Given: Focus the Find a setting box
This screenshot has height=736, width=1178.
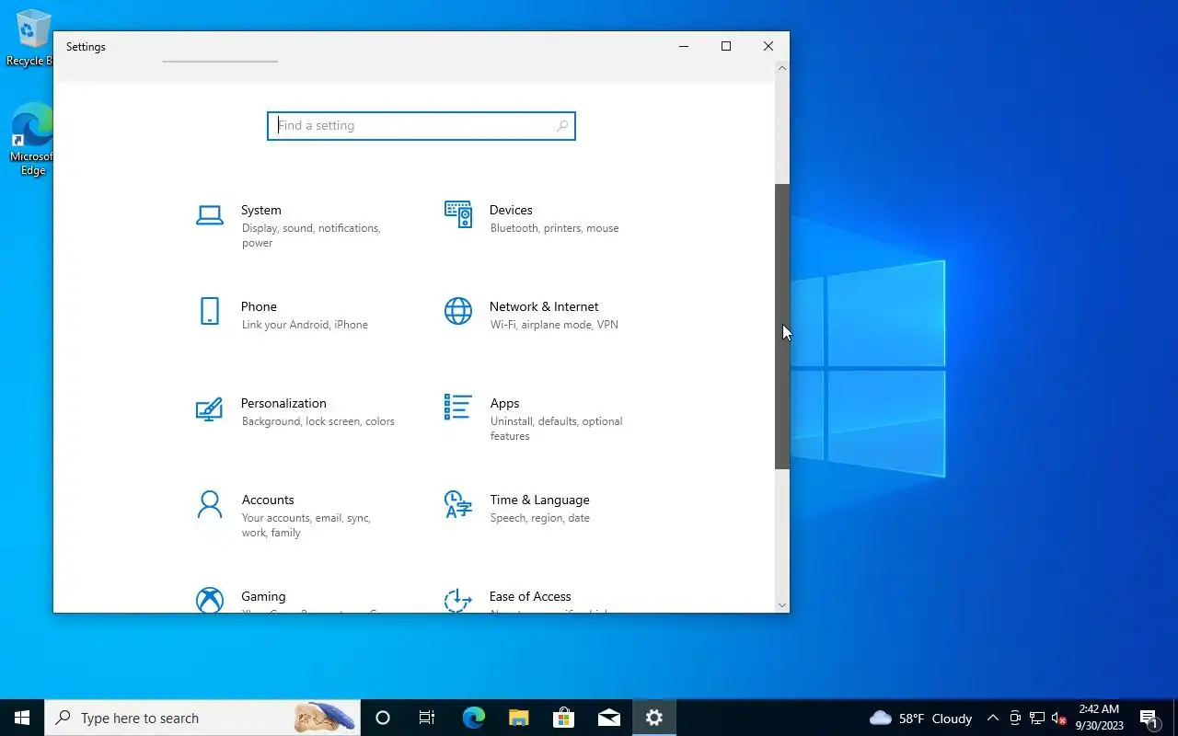Looking at the screenshot, I should [x=422, y=126].
